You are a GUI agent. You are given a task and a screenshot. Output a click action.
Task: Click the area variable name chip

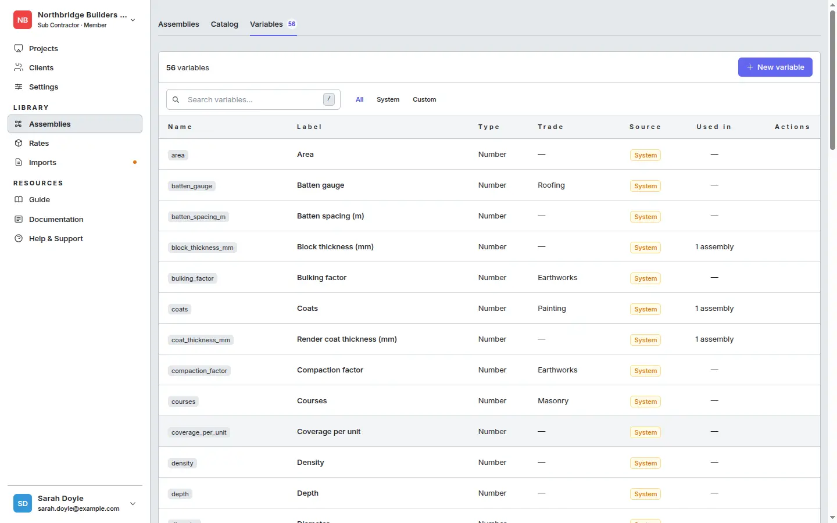178,155
